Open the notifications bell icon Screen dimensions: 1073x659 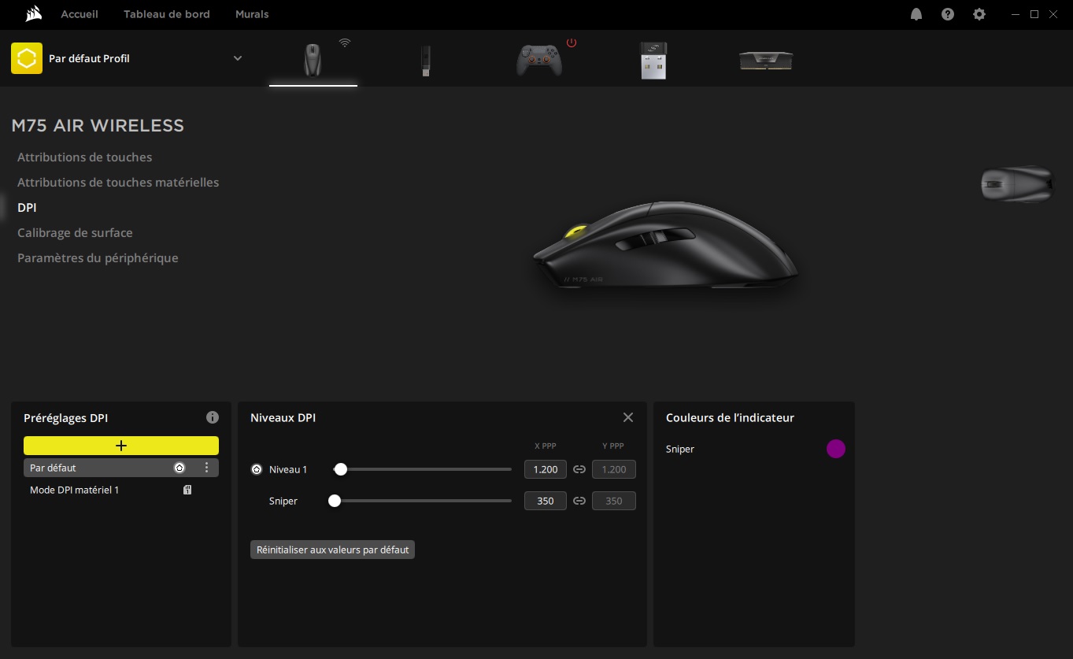click(x=916, y=14)
